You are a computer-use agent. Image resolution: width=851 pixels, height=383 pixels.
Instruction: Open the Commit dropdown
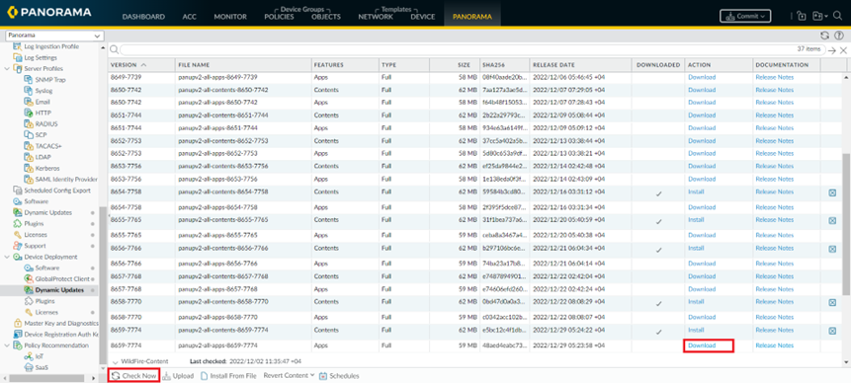tap(745, 16)
